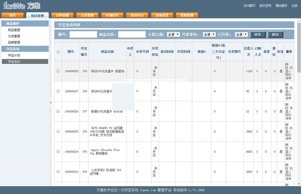
Task: Click the scrollbar down arrow
Action: coord(299,184)
